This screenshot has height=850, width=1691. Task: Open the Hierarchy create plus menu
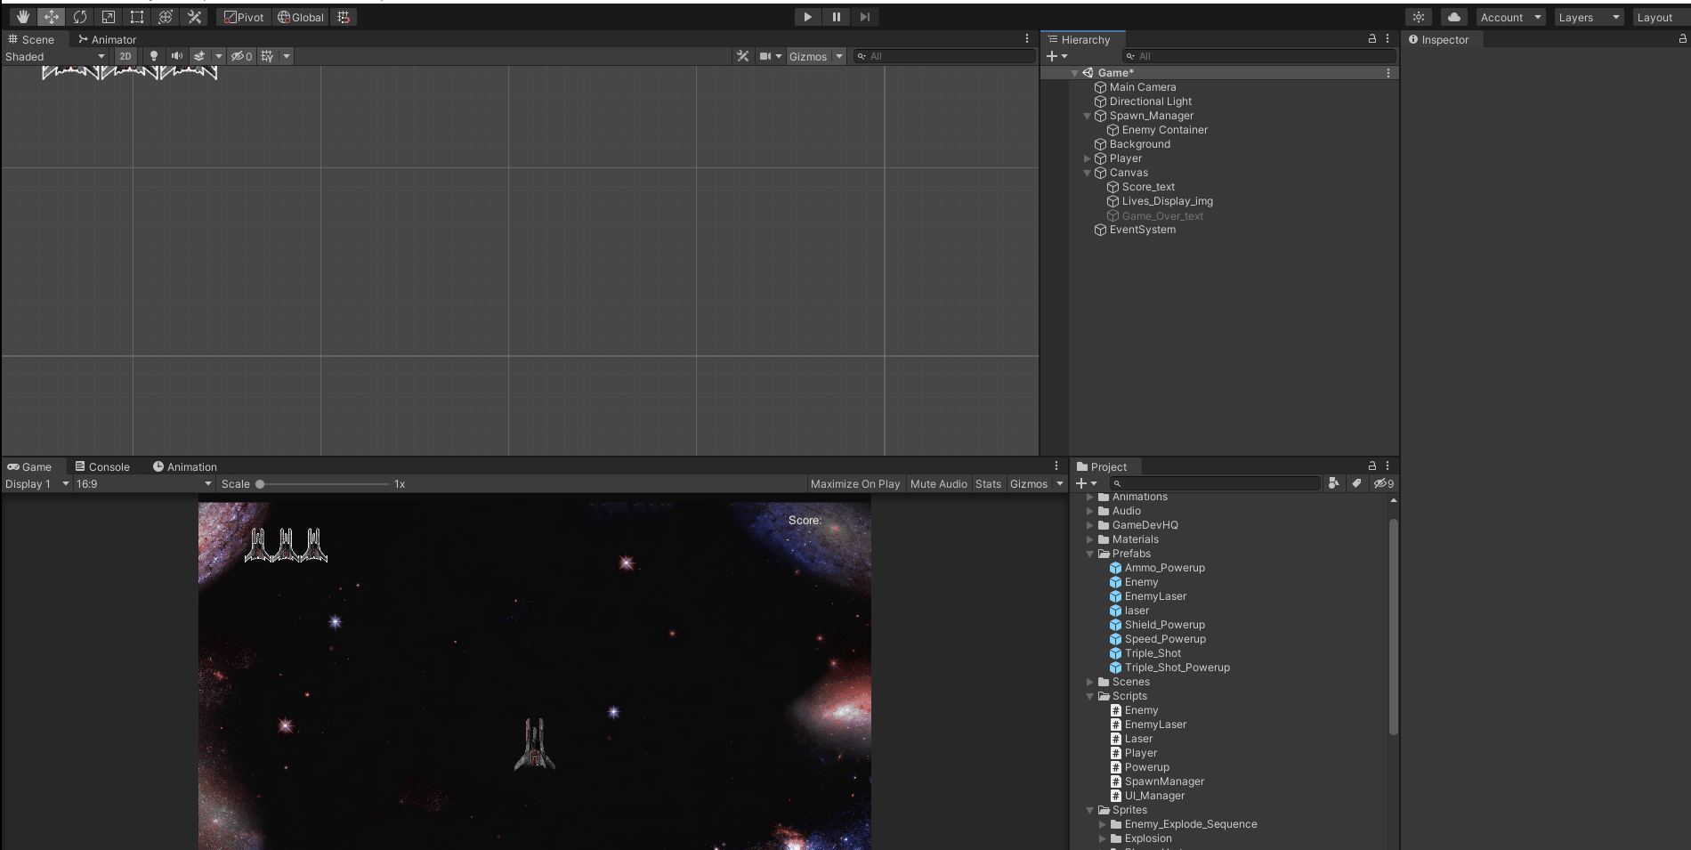1056,56
